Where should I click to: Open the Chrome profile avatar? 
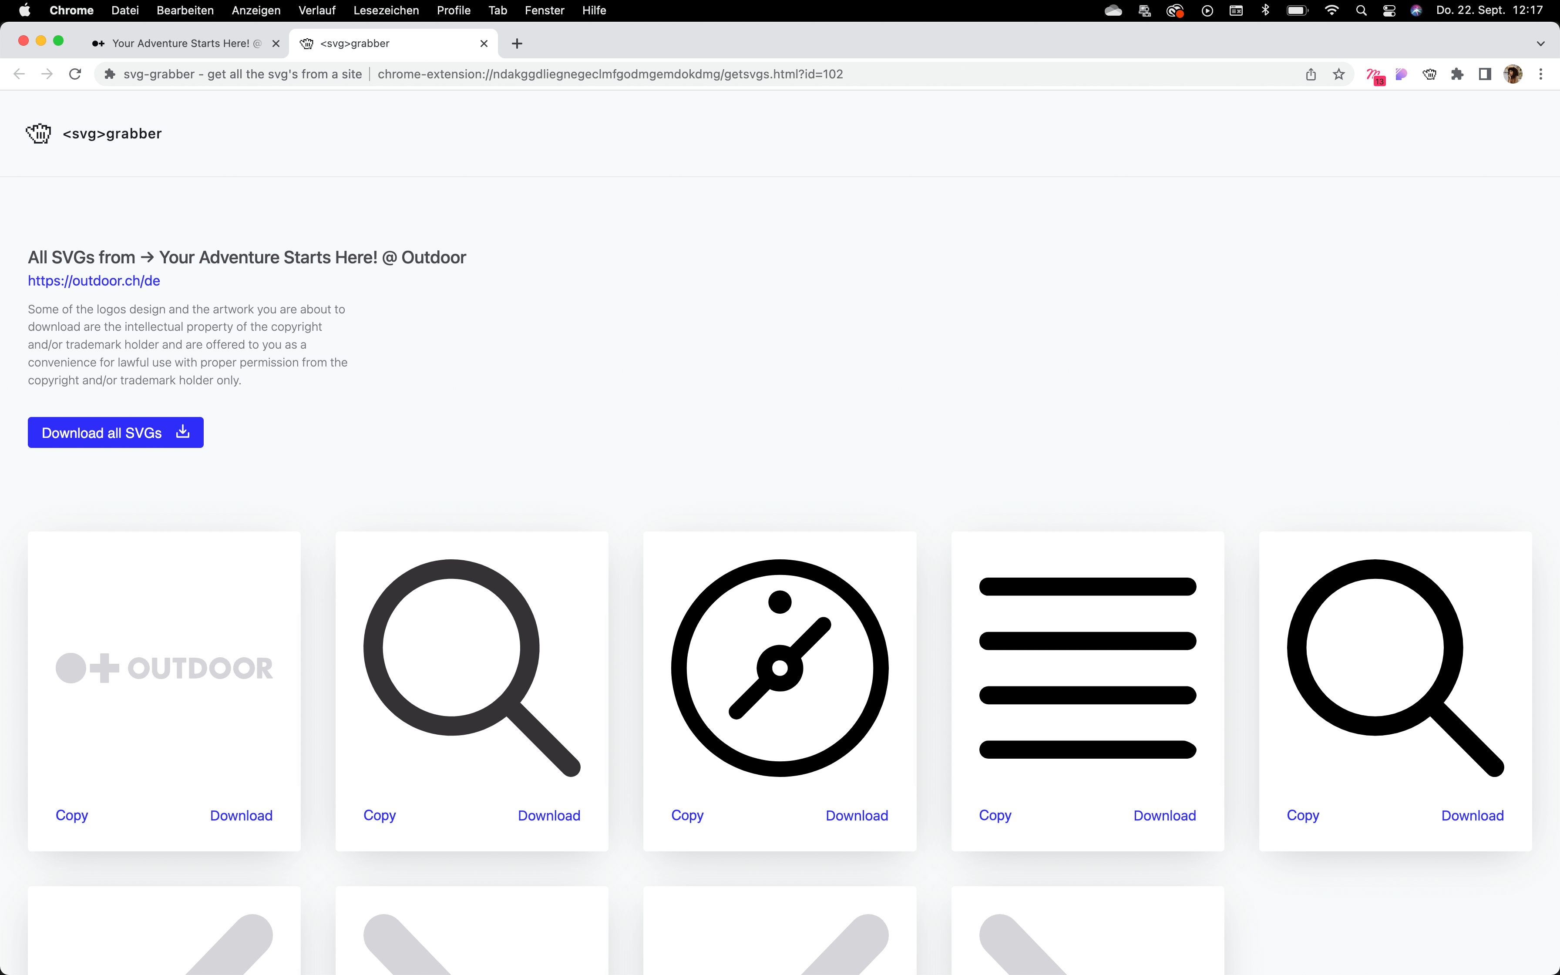pos(1513,74)
